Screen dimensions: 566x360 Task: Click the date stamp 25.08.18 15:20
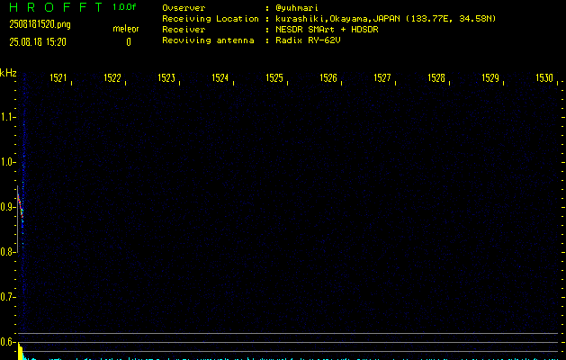(38, 42)
